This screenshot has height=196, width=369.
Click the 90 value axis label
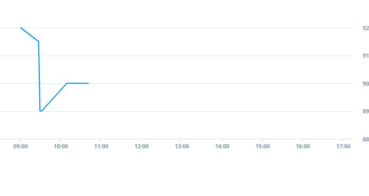[366, 84]
